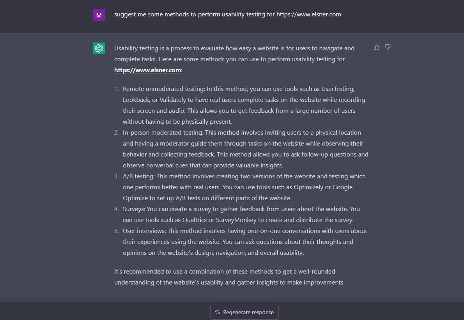
Task: Click the word 'UserTesting' in item one
Action: 337,89
